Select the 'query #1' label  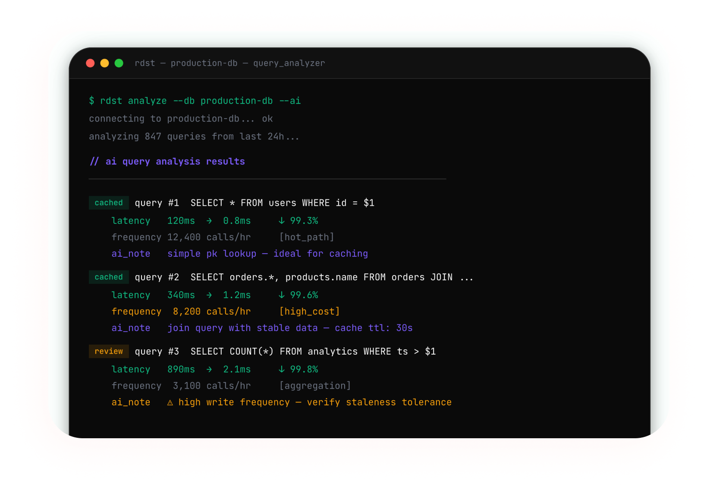157,203
